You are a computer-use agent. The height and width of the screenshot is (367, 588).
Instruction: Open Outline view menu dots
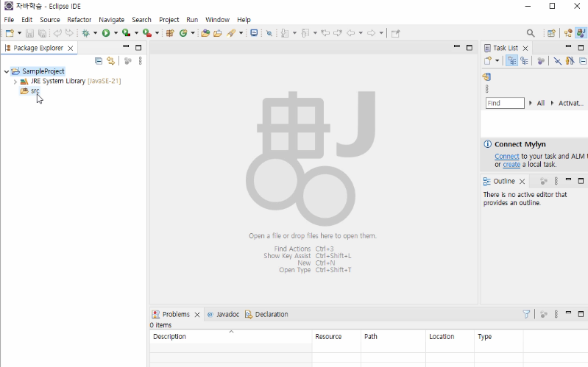(556, 182)
